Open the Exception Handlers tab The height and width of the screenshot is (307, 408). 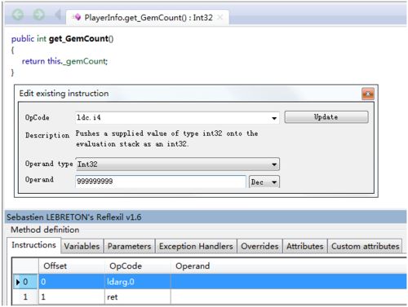[196, 246]
